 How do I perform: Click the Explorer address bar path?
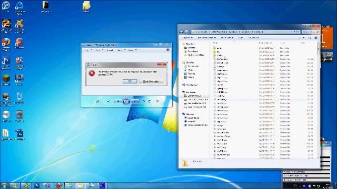pos(243,31)
